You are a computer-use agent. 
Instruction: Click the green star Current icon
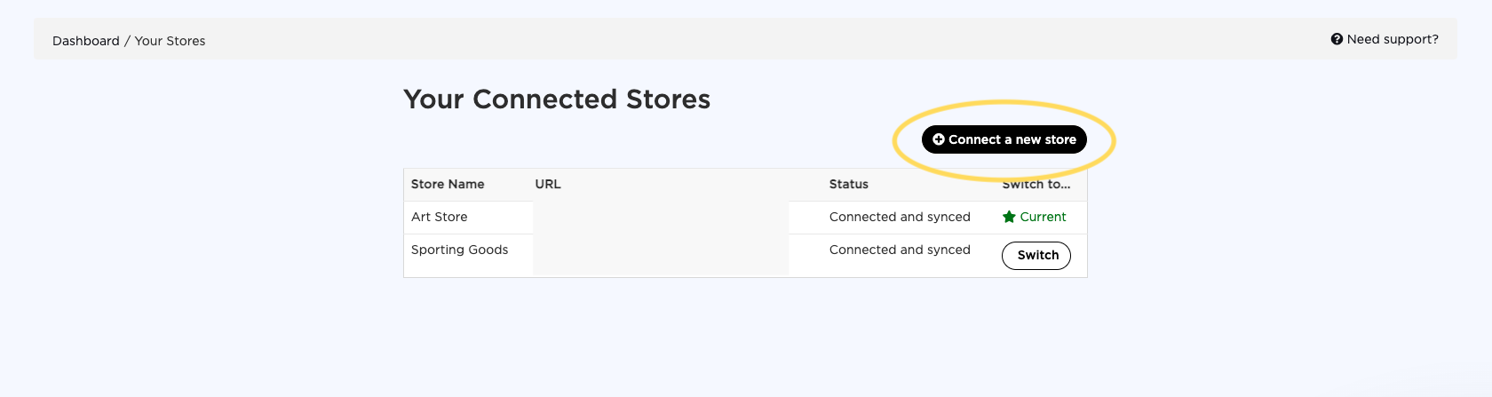point(1009,217)
